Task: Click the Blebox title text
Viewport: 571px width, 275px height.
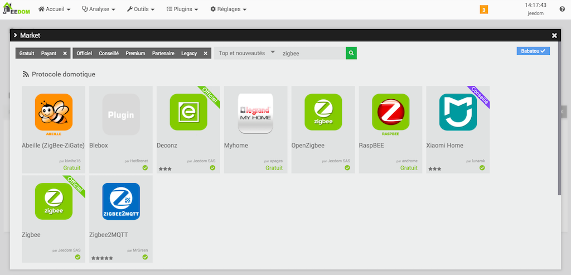Action: pos(99,146)
